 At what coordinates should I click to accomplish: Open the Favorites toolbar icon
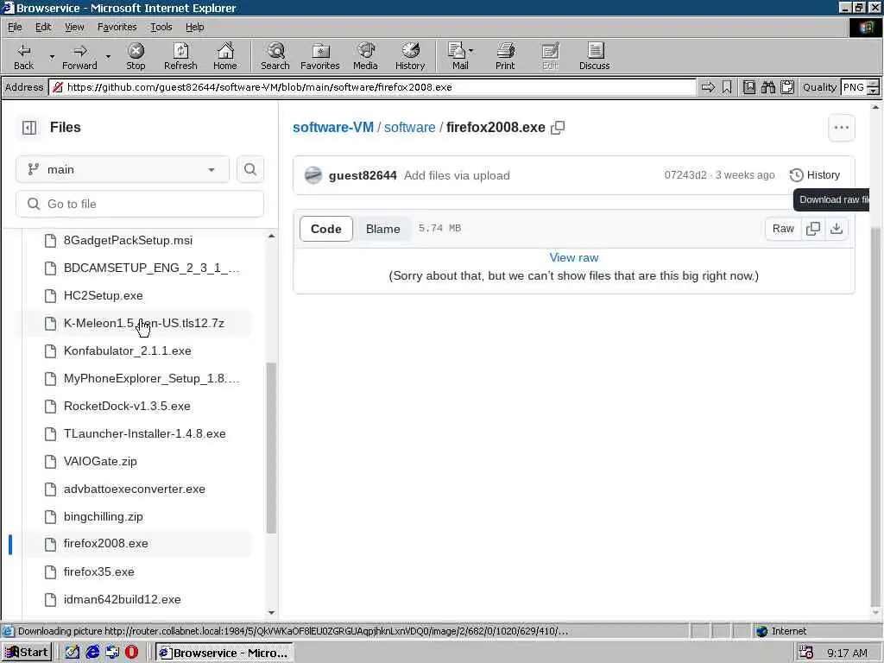pyautogui.click(x=319, y=56)
